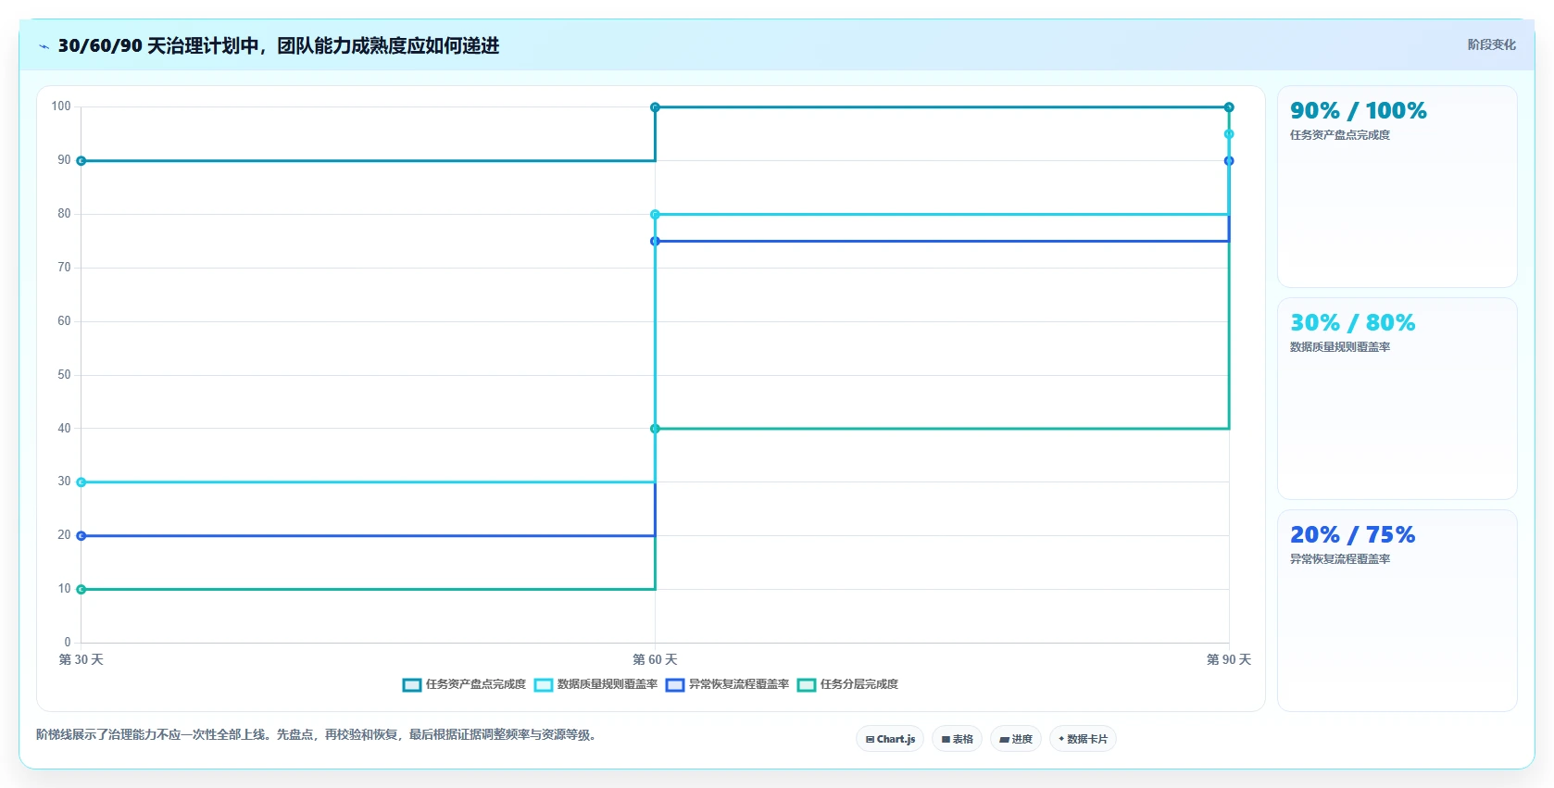Click the x-axis label 第 60 天
Viewport: 1554px width, 788px height.
tap(655, 660)
